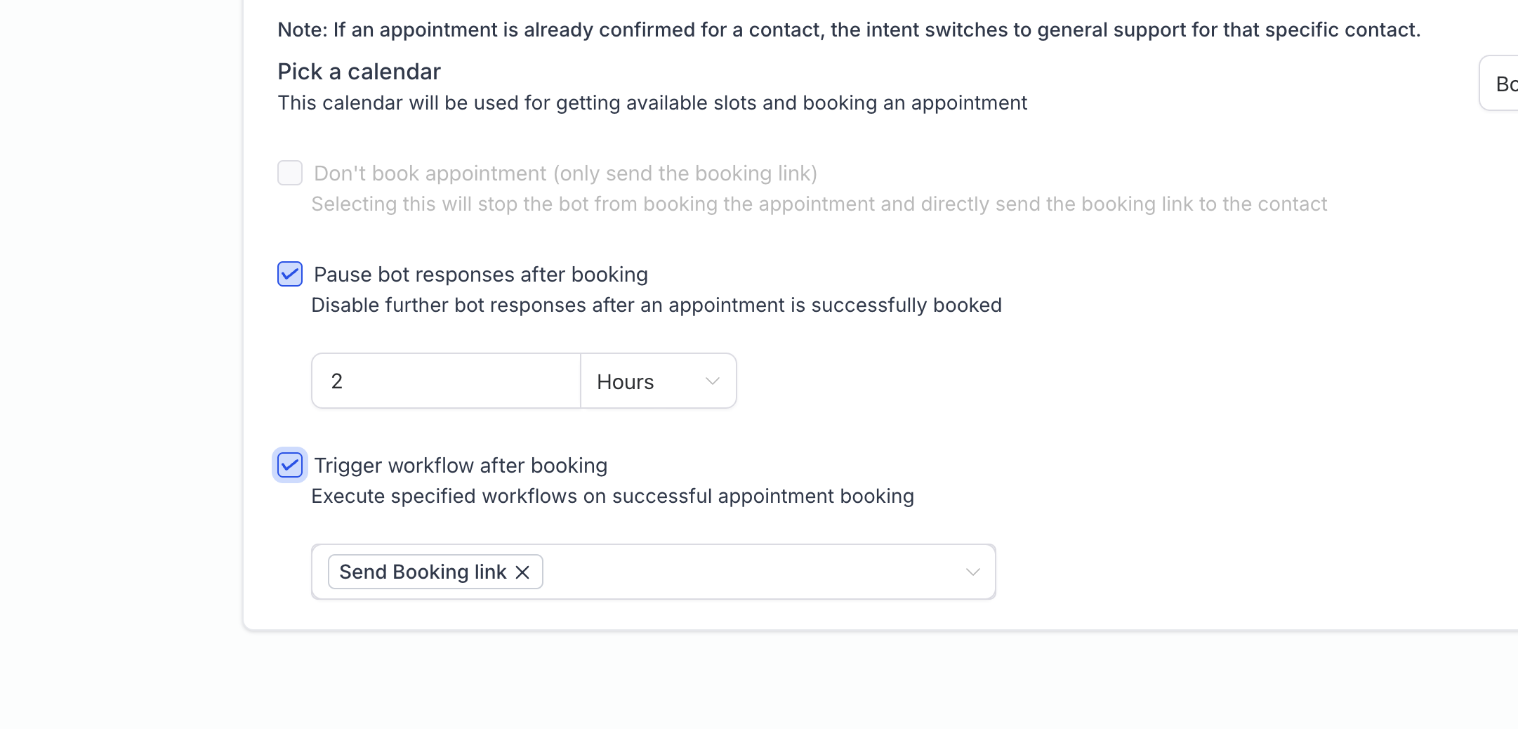1518x729 pixels.
Task: Remove the Send Booking link tag
Action: [522, 572]
